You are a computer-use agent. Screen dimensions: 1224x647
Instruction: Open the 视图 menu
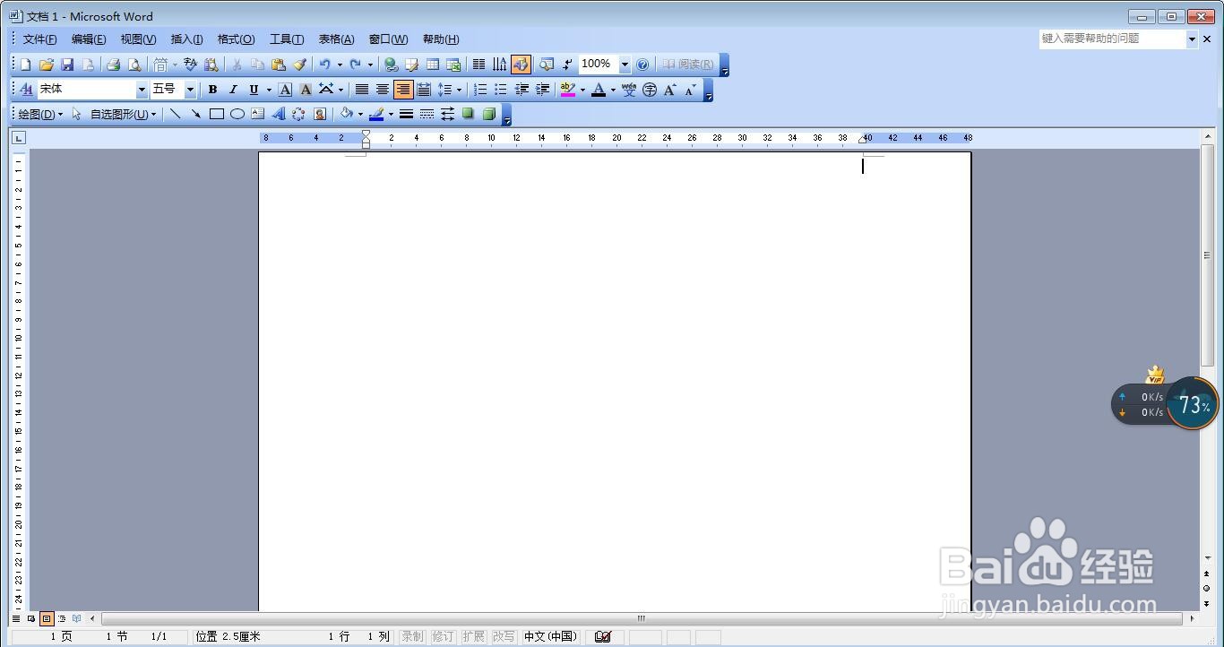pyautogui.click(x=138, y=39)
